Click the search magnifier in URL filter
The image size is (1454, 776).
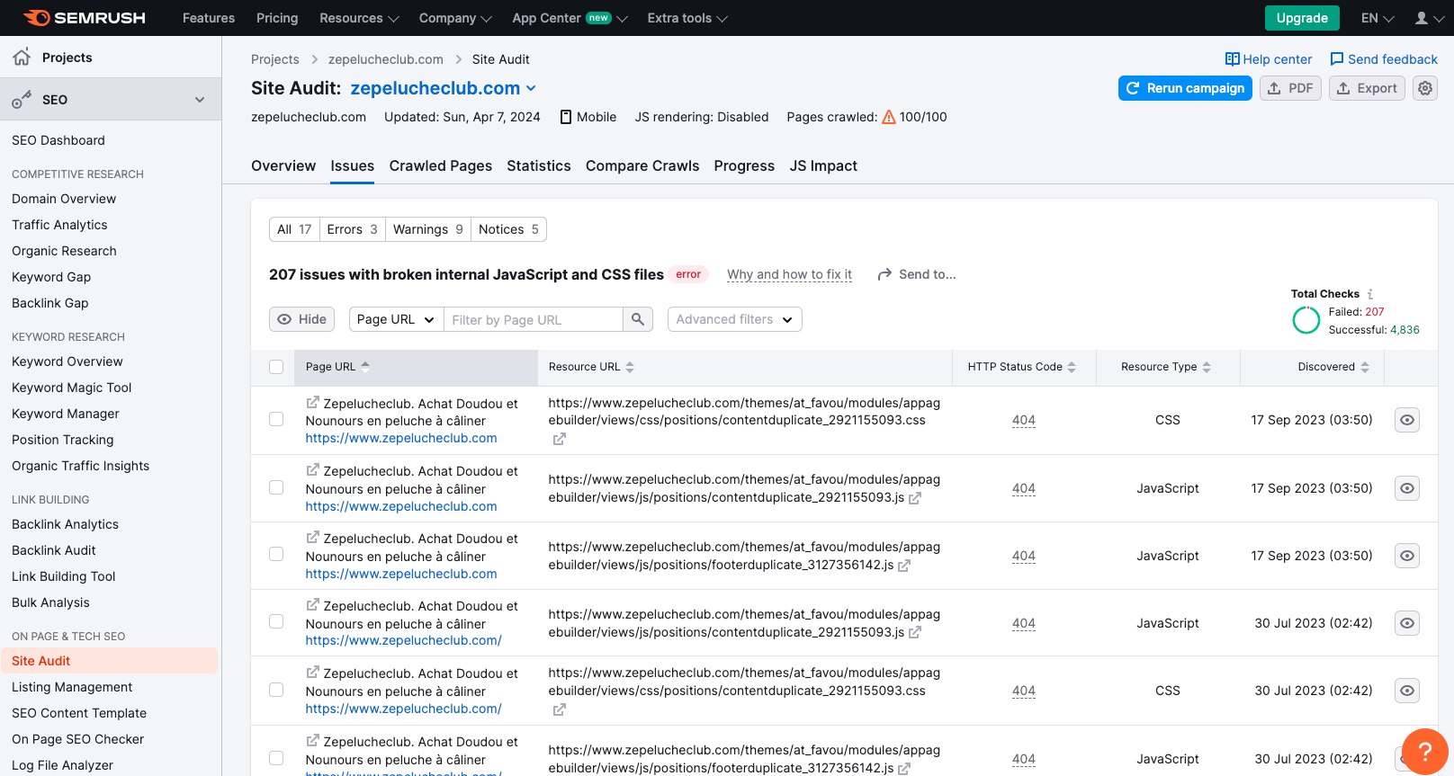[638, 319]
